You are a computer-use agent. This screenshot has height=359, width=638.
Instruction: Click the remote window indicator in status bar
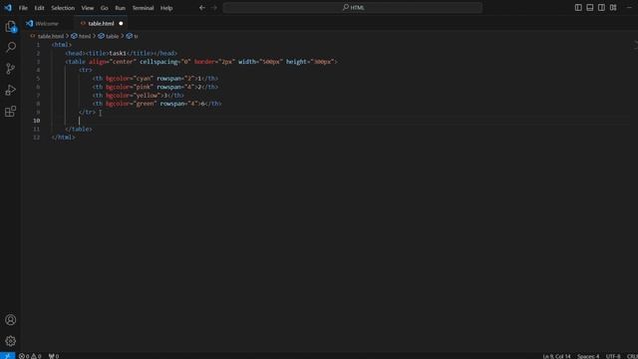(7, 356)
